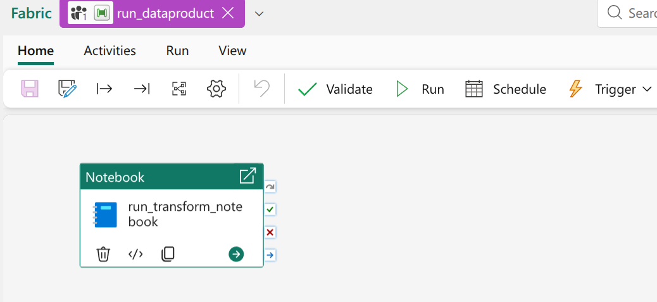Click the Save as pencil icon
The height and width of the screenshot is (302, 657).
point(67,89)
